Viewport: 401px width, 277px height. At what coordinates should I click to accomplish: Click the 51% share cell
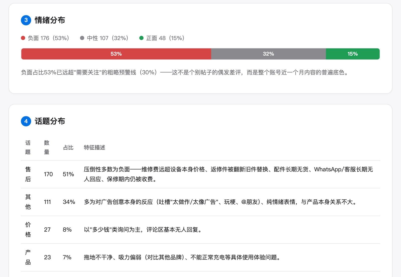click(68, 174)
